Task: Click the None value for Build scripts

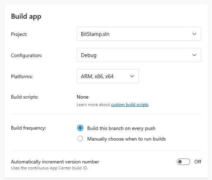Action: coord(83,97)
